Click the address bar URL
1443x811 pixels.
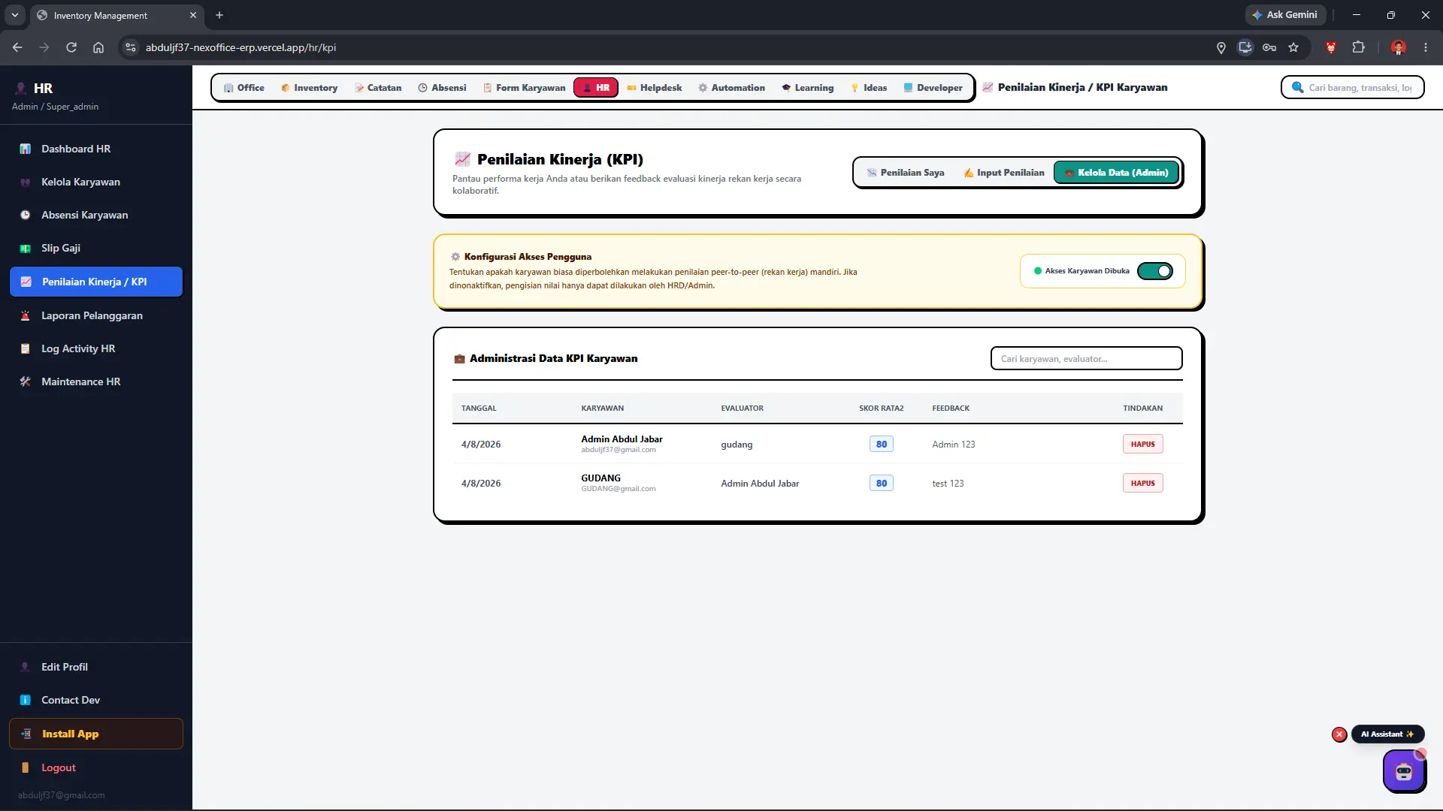point(240,47)
